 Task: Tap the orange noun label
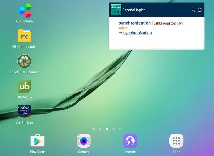click(123, 28)
